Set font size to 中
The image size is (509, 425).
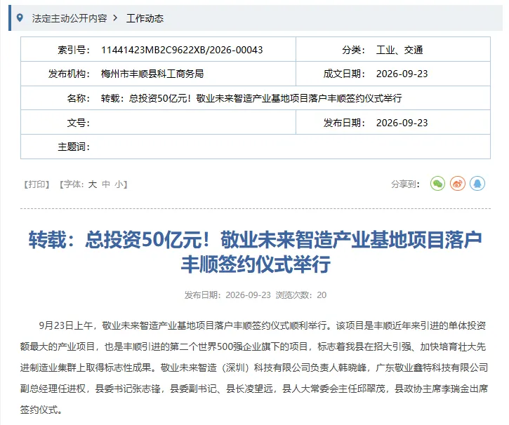click(x=106, y=184)
